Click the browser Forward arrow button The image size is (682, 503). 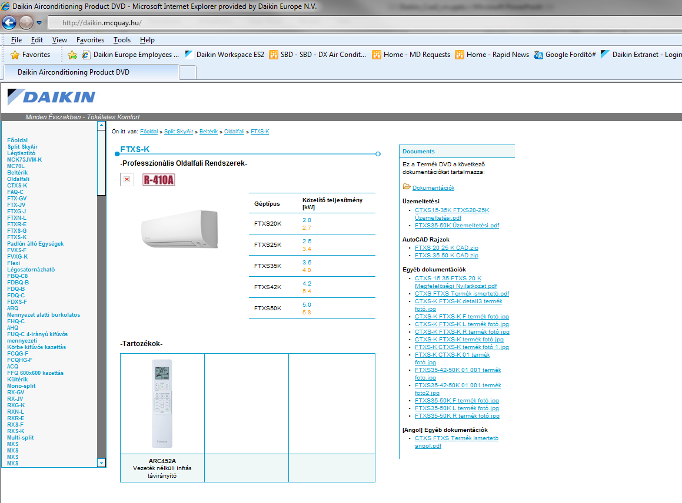pyautogui.click(x=26, y=22)
